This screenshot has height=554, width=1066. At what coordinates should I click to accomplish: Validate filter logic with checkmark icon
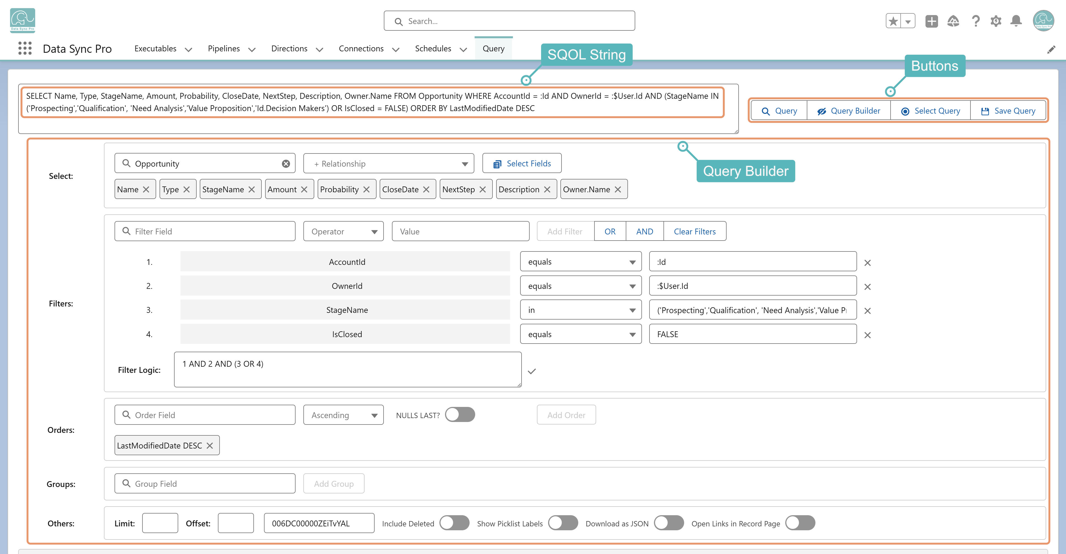pos(532,371)
